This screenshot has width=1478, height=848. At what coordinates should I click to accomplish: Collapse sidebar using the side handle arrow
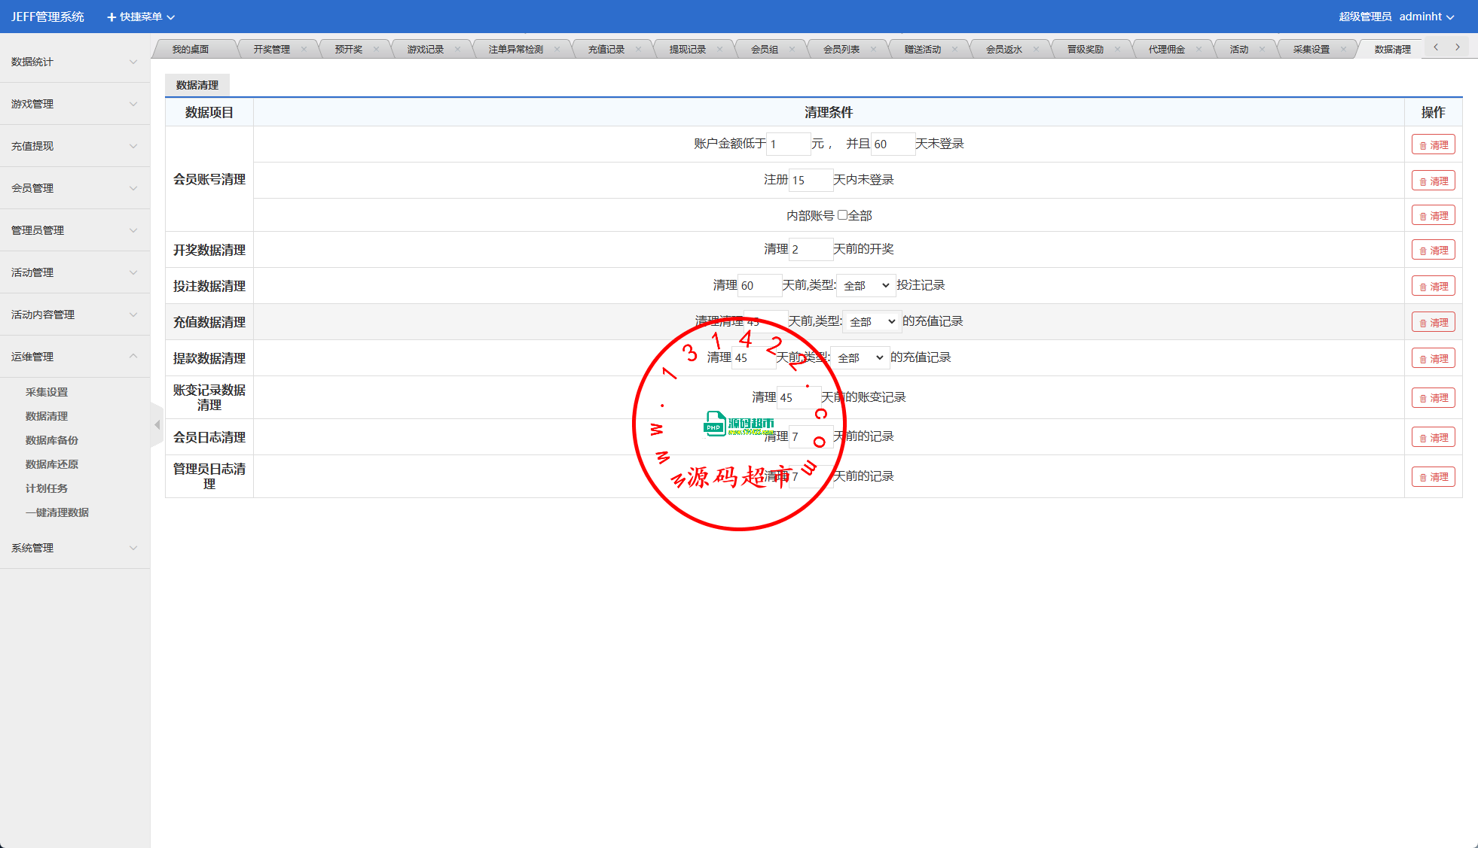(157, 425)
